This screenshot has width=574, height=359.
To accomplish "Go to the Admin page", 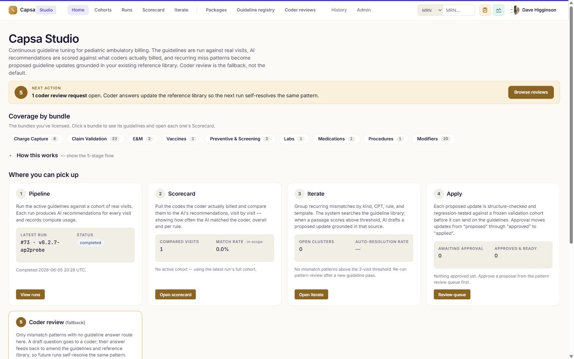I will [364, 10].
